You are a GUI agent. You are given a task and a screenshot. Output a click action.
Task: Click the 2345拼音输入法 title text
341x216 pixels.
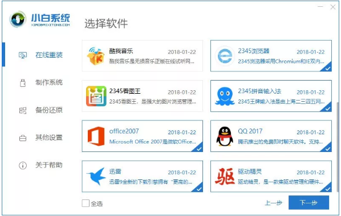click(259, 91)
